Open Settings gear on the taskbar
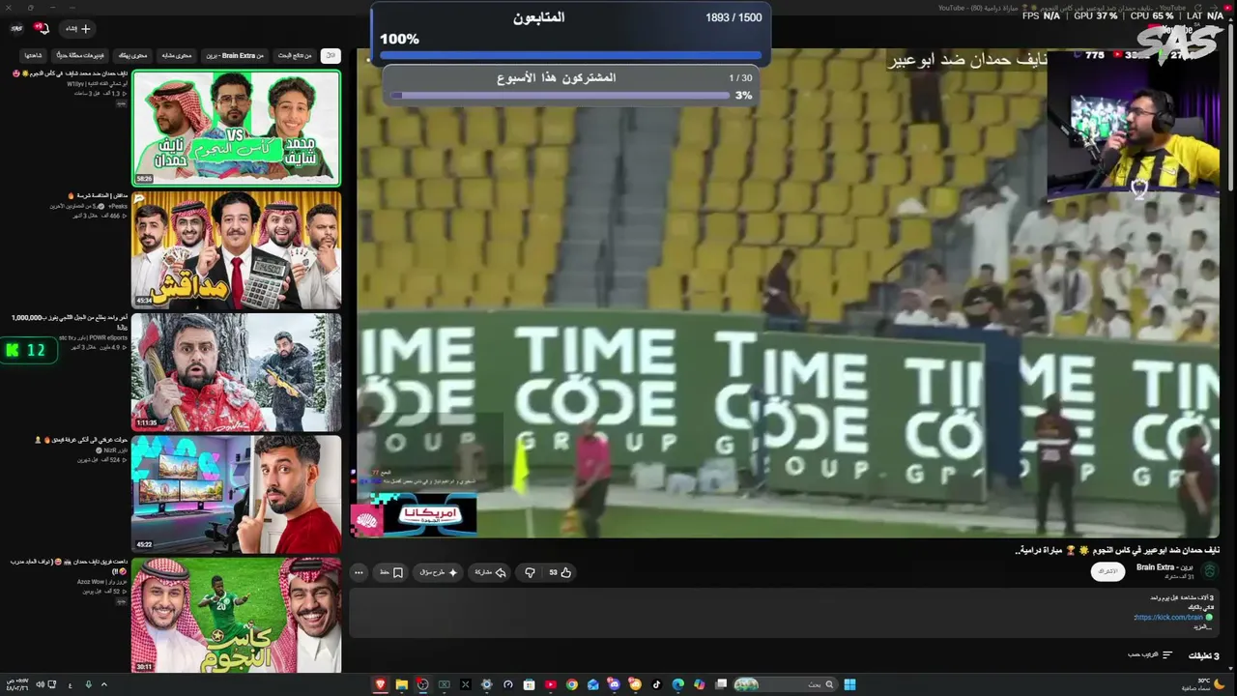The height and width of the screenshot is (696, 1237). tap(486, 684)
